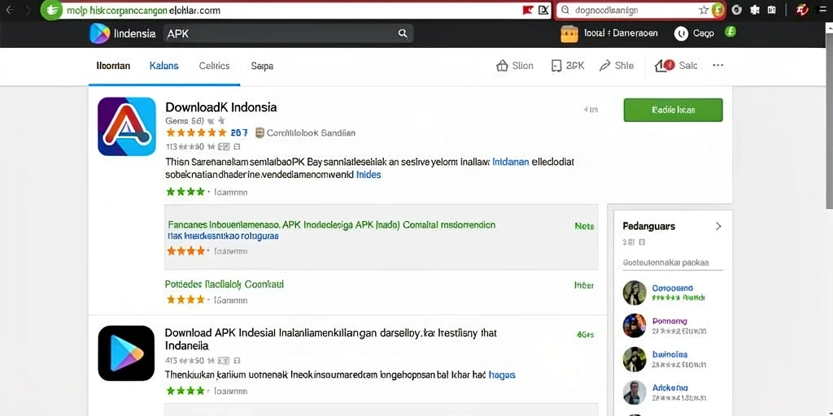Click the bwinolsa user avatar
This screenshot has height=416, width=833.
point(635,359)
